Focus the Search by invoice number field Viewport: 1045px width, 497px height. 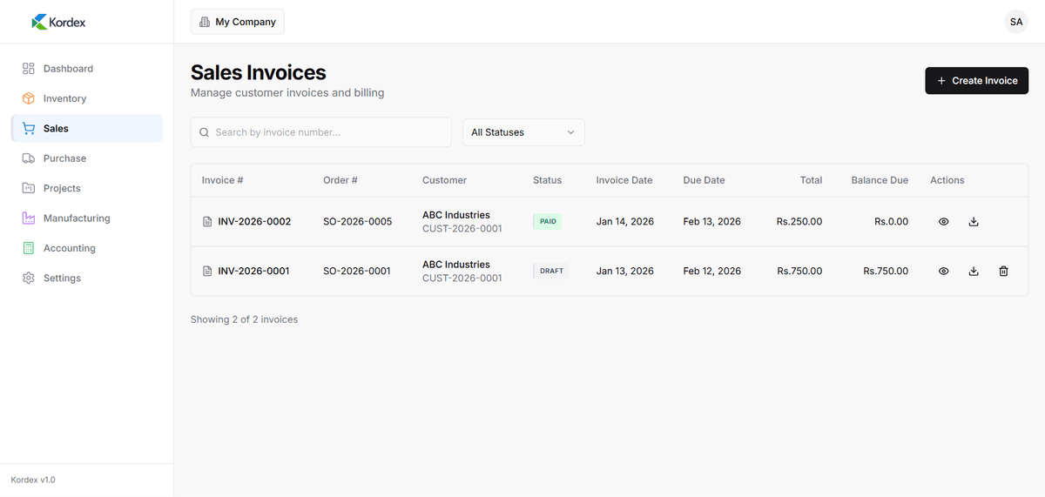pyautogui.click(x=321, y=132)
